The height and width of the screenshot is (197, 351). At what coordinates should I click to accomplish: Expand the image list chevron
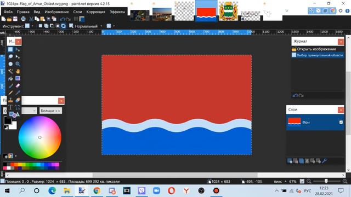pyautogui.click(x=287, y=11)
